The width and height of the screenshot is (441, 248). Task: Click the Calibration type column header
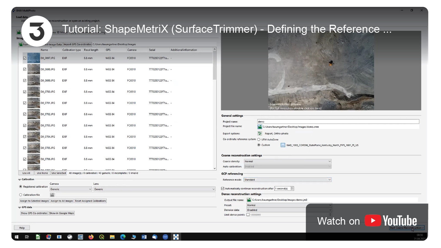tap(72, 50)
